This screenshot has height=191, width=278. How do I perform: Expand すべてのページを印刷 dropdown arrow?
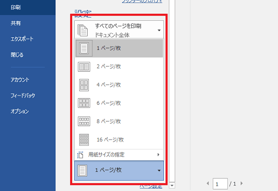(x=159, y=30)
